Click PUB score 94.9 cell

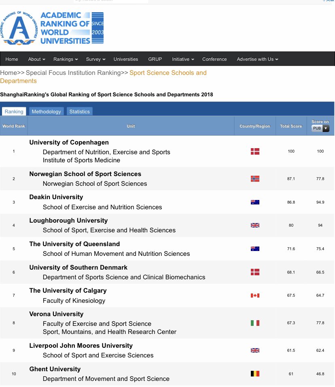pyautogui.click(x=320, y=202)
